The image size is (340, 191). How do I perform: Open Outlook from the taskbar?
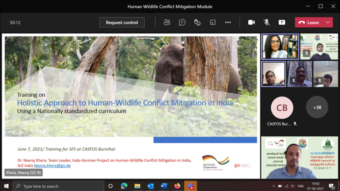[x=150, y=186]
